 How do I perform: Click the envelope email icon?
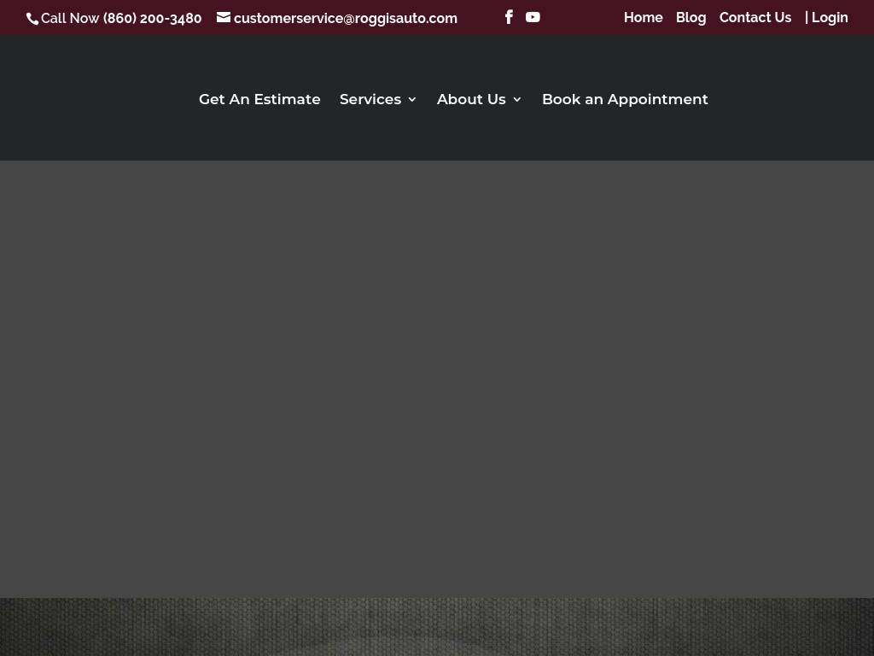click(224, 18)
